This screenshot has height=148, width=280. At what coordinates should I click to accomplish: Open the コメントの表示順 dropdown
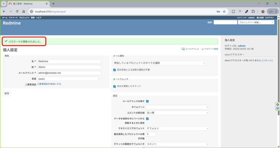(x=177, y=113)
